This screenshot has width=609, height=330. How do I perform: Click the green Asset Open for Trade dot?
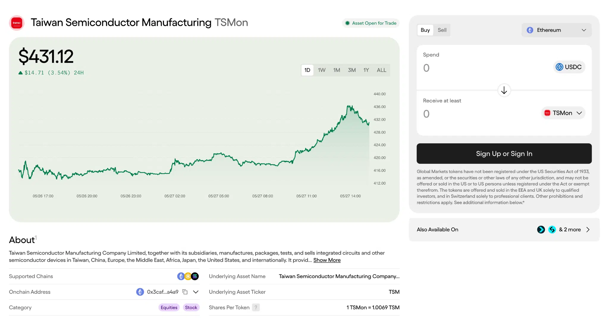point(347,23)
